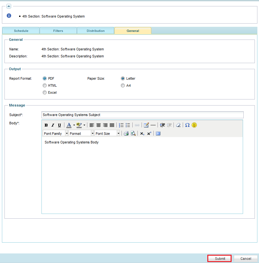Click the eraser remove-formatting icon

click(178, 125)
